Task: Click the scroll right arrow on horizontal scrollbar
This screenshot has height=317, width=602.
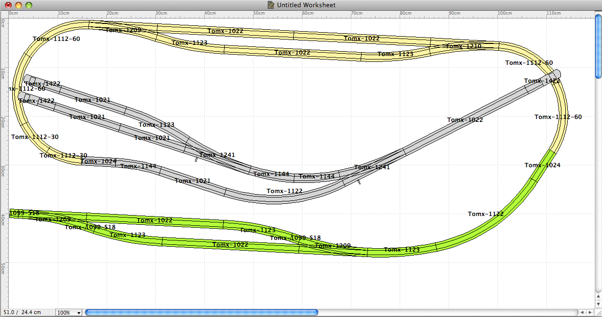Action: 589,312
